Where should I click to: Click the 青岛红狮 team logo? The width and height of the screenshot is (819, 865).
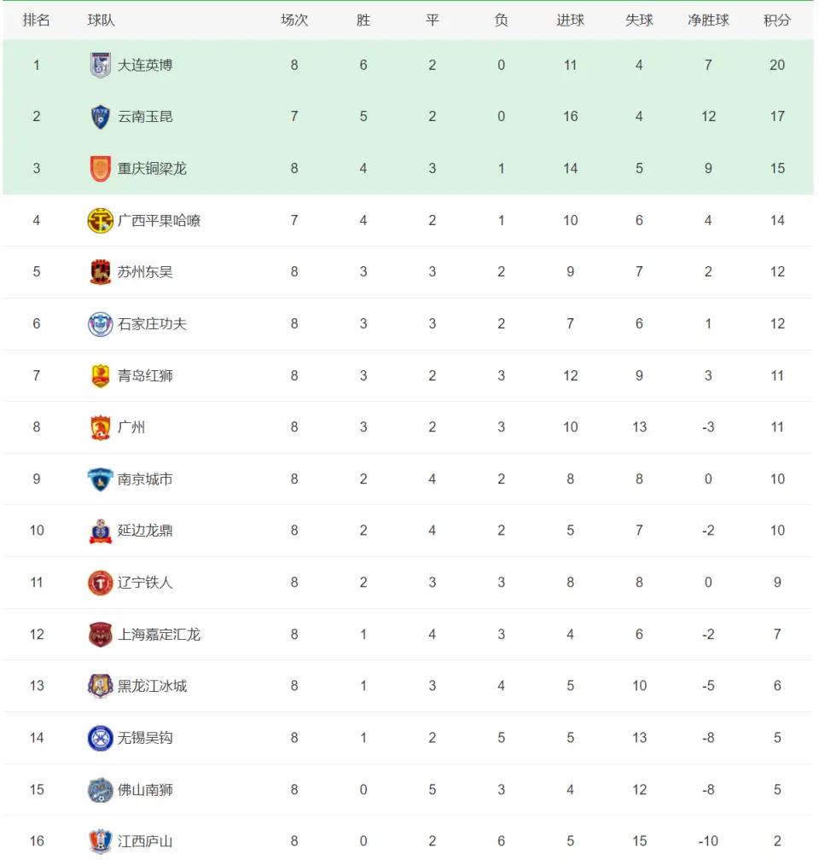(101, 375)
